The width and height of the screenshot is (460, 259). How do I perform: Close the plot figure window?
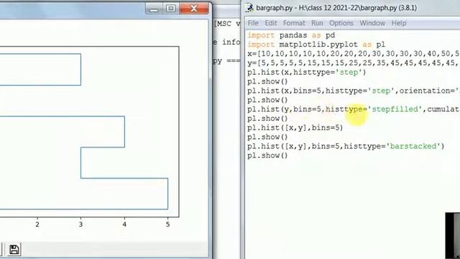tap(193, 8)
